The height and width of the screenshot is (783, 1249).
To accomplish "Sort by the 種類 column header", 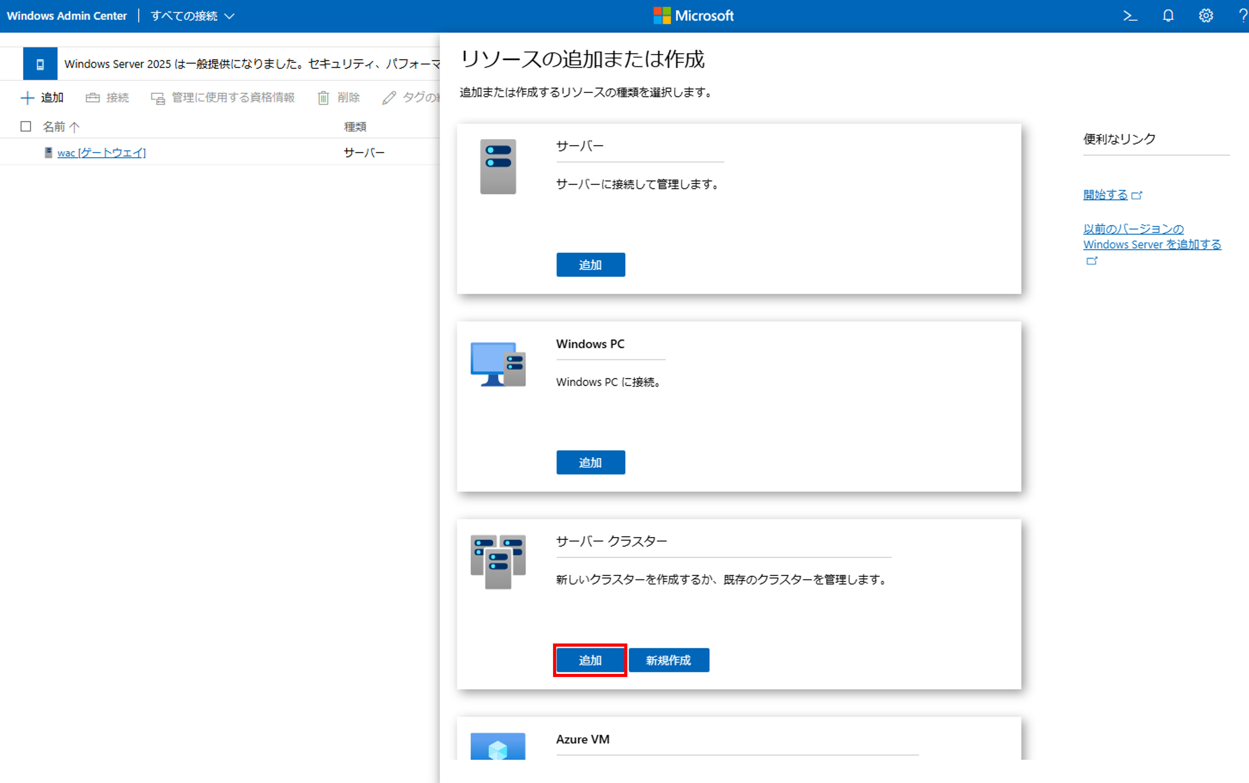I will tap(355, 127).
